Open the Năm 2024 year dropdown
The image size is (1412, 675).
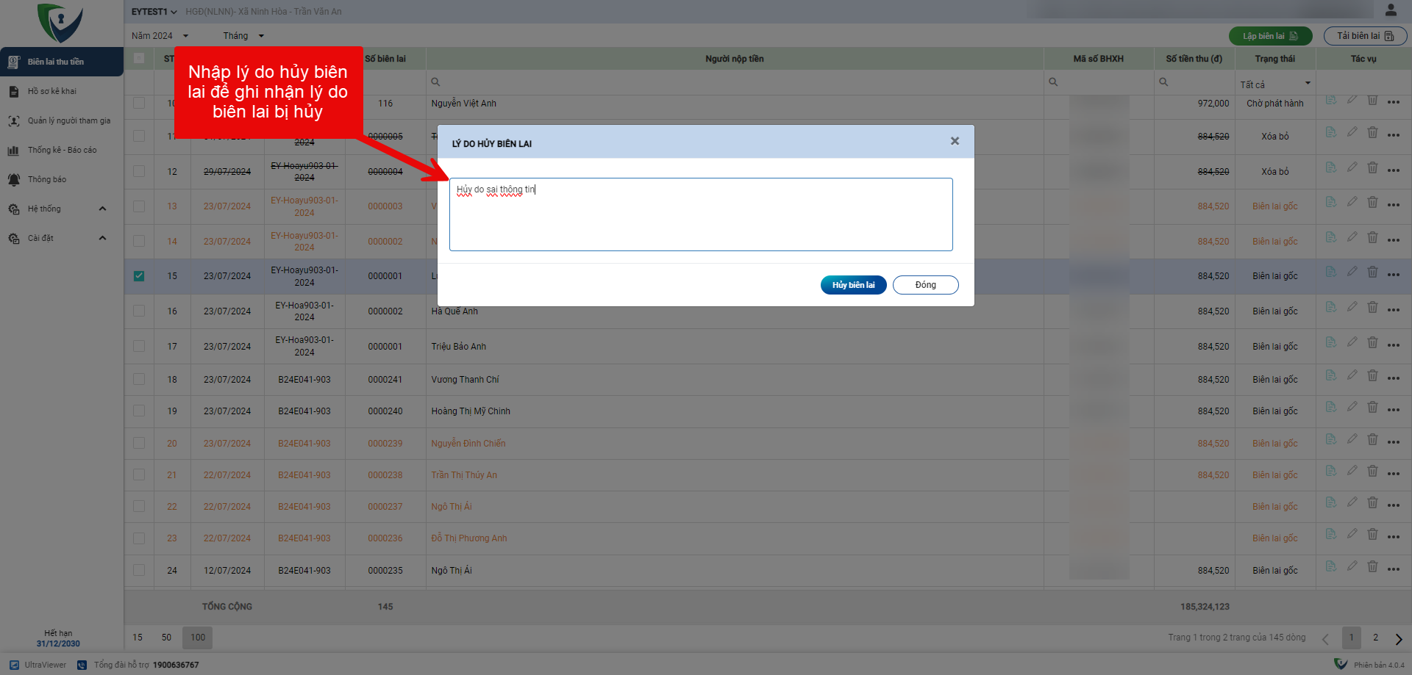point(160,36)
